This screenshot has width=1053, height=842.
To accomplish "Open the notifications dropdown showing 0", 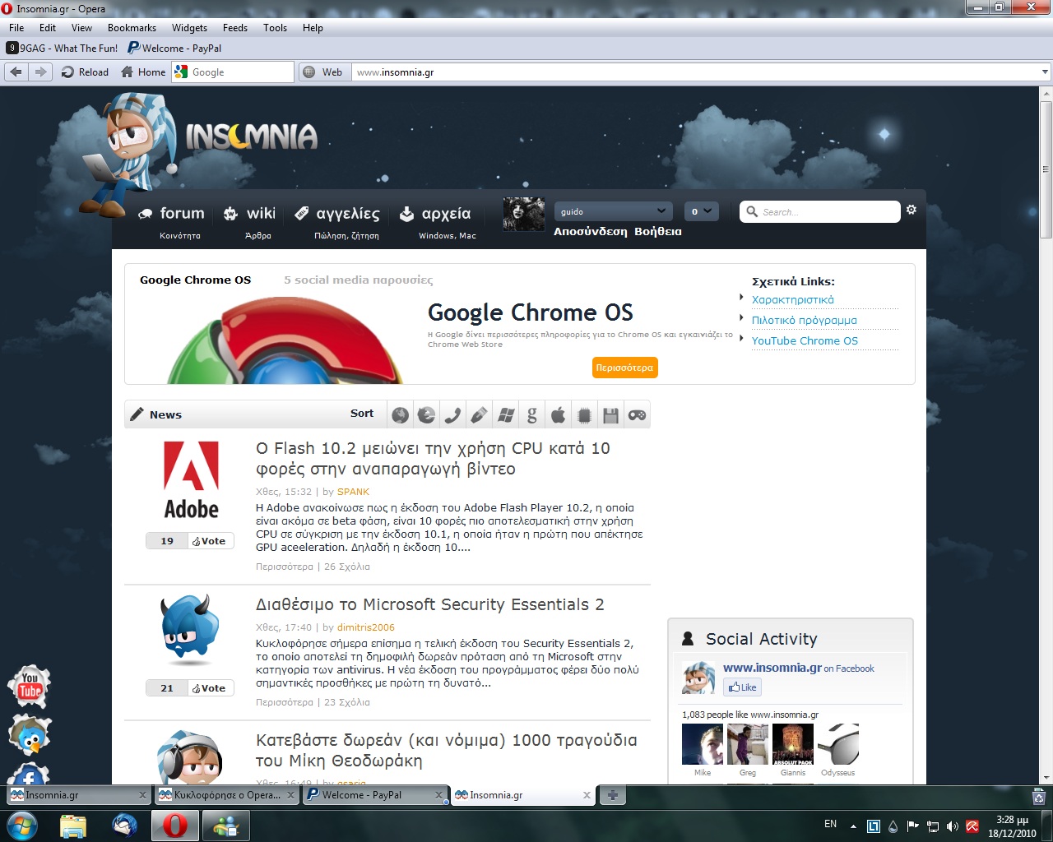I will [x=701, y=211].
